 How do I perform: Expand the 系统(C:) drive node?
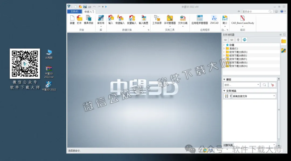(x=224, y=48)
